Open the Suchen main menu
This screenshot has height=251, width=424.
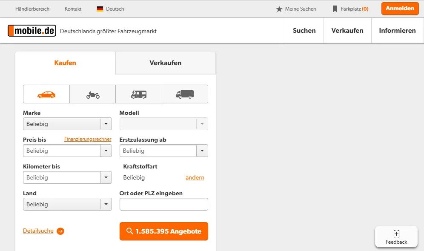pyautogui.click(x=304, y=31)
